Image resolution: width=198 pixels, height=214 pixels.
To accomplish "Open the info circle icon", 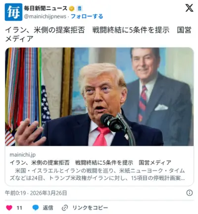I will pos(190,193).
